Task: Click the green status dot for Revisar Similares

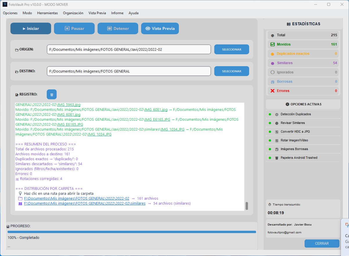Action: tap(270, 123)
